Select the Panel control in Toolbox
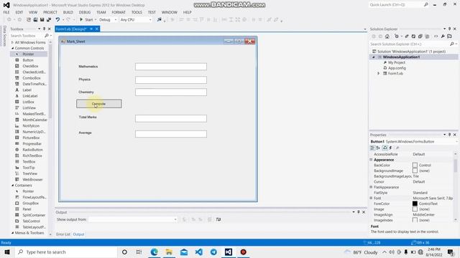Screen dimensions: 460x258 pyautogui.click(x=27, y=209)
